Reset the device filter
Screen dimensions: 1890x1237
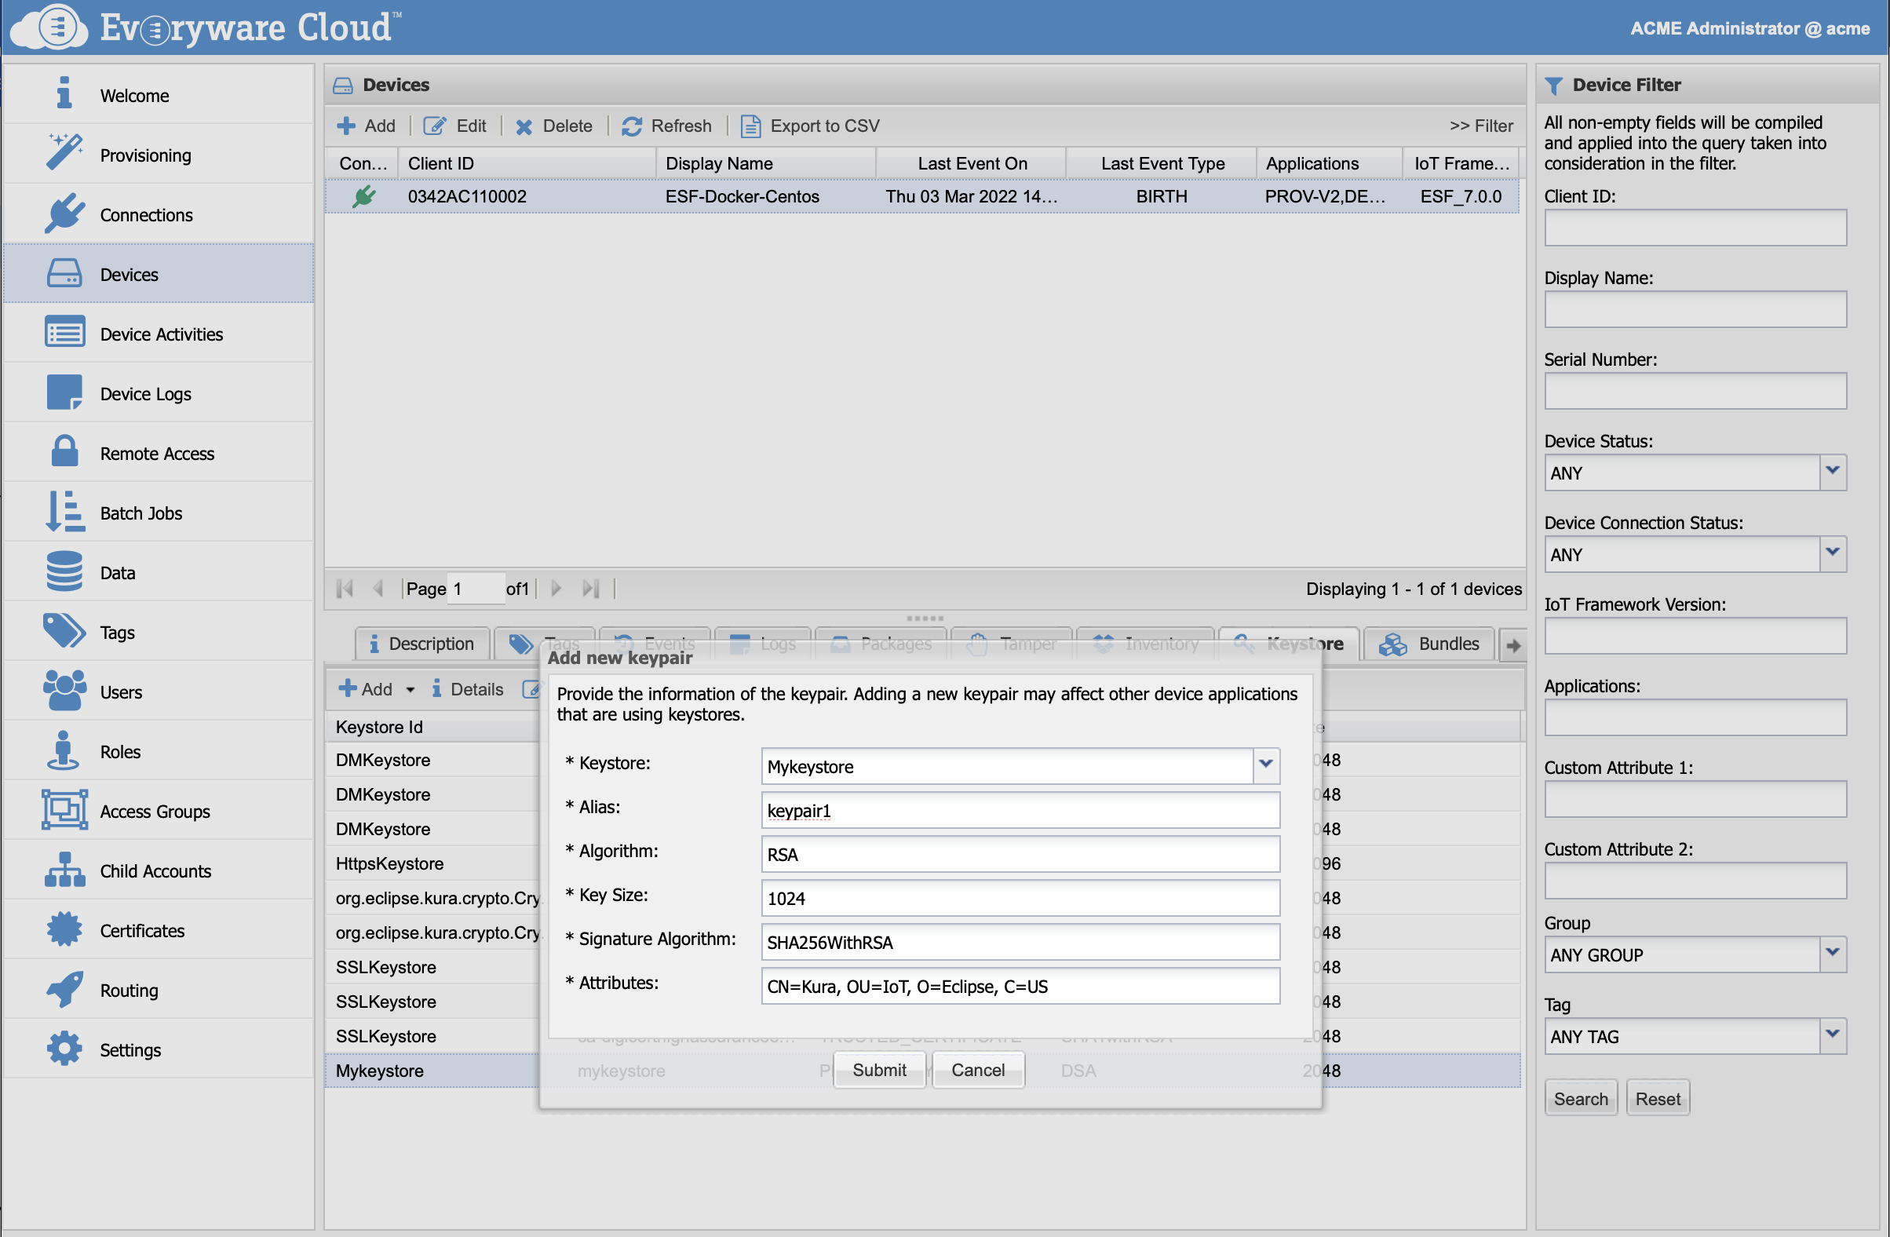point(1658,1098)
